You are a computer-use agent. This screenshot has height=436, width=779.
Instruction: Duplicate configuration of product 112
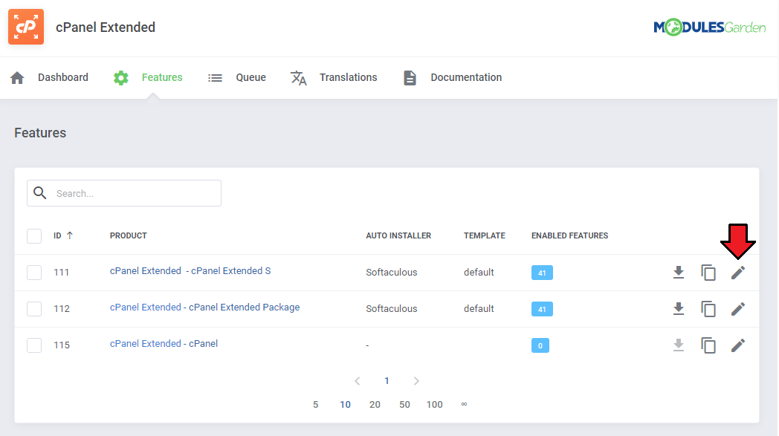coord(708,308)
